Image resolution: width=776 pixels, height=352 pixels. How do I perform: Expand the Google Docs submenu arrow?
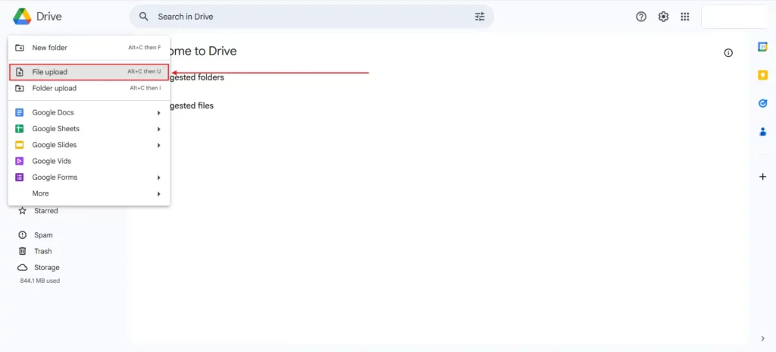(159, 113)
